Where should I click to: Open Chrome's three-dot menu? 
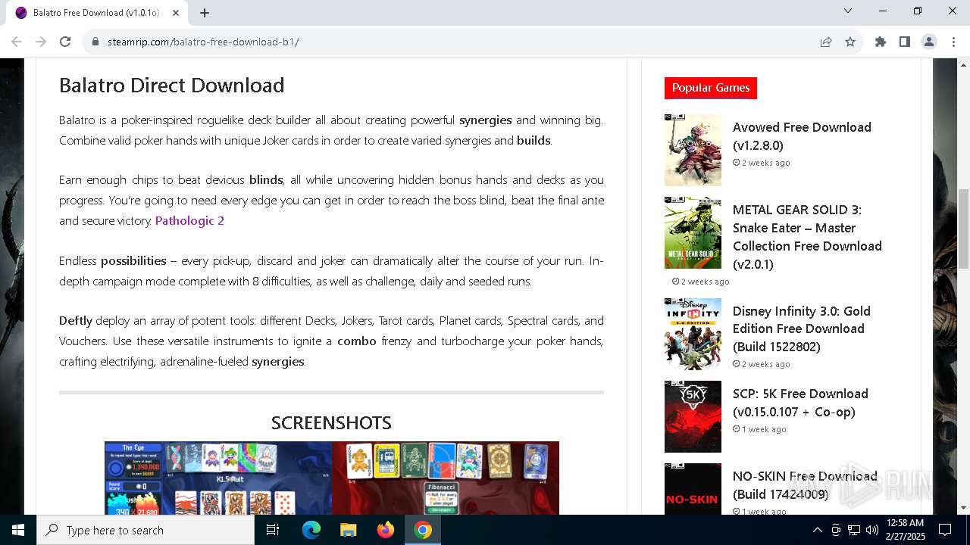tap(953, 42)
